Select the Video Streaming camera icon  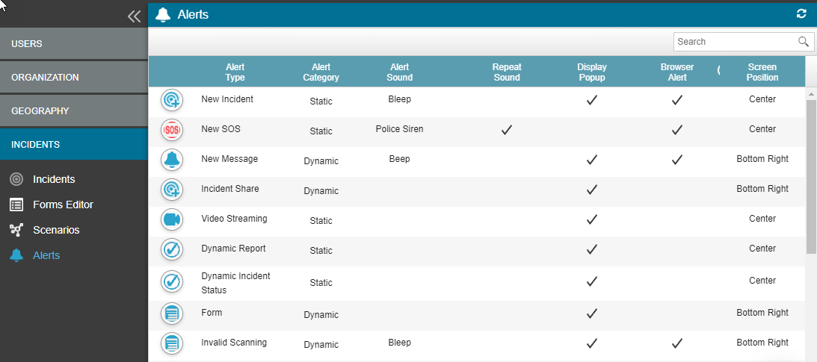pos(171,219)
